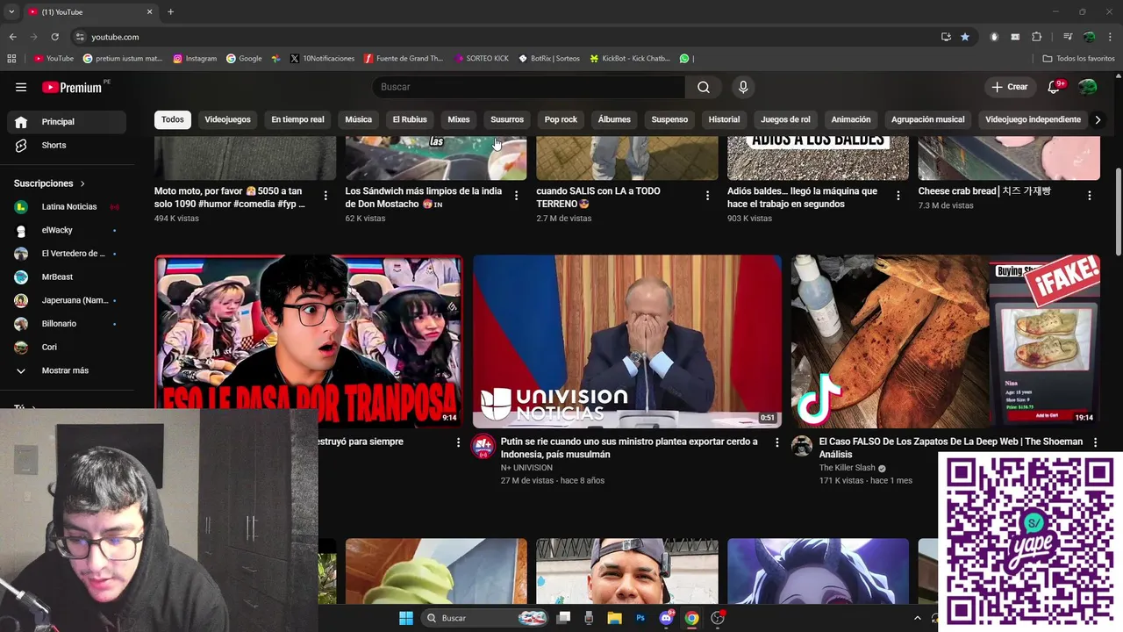Open Instagram bookmark
The image size is (1123, 632).
coord(195,59)
